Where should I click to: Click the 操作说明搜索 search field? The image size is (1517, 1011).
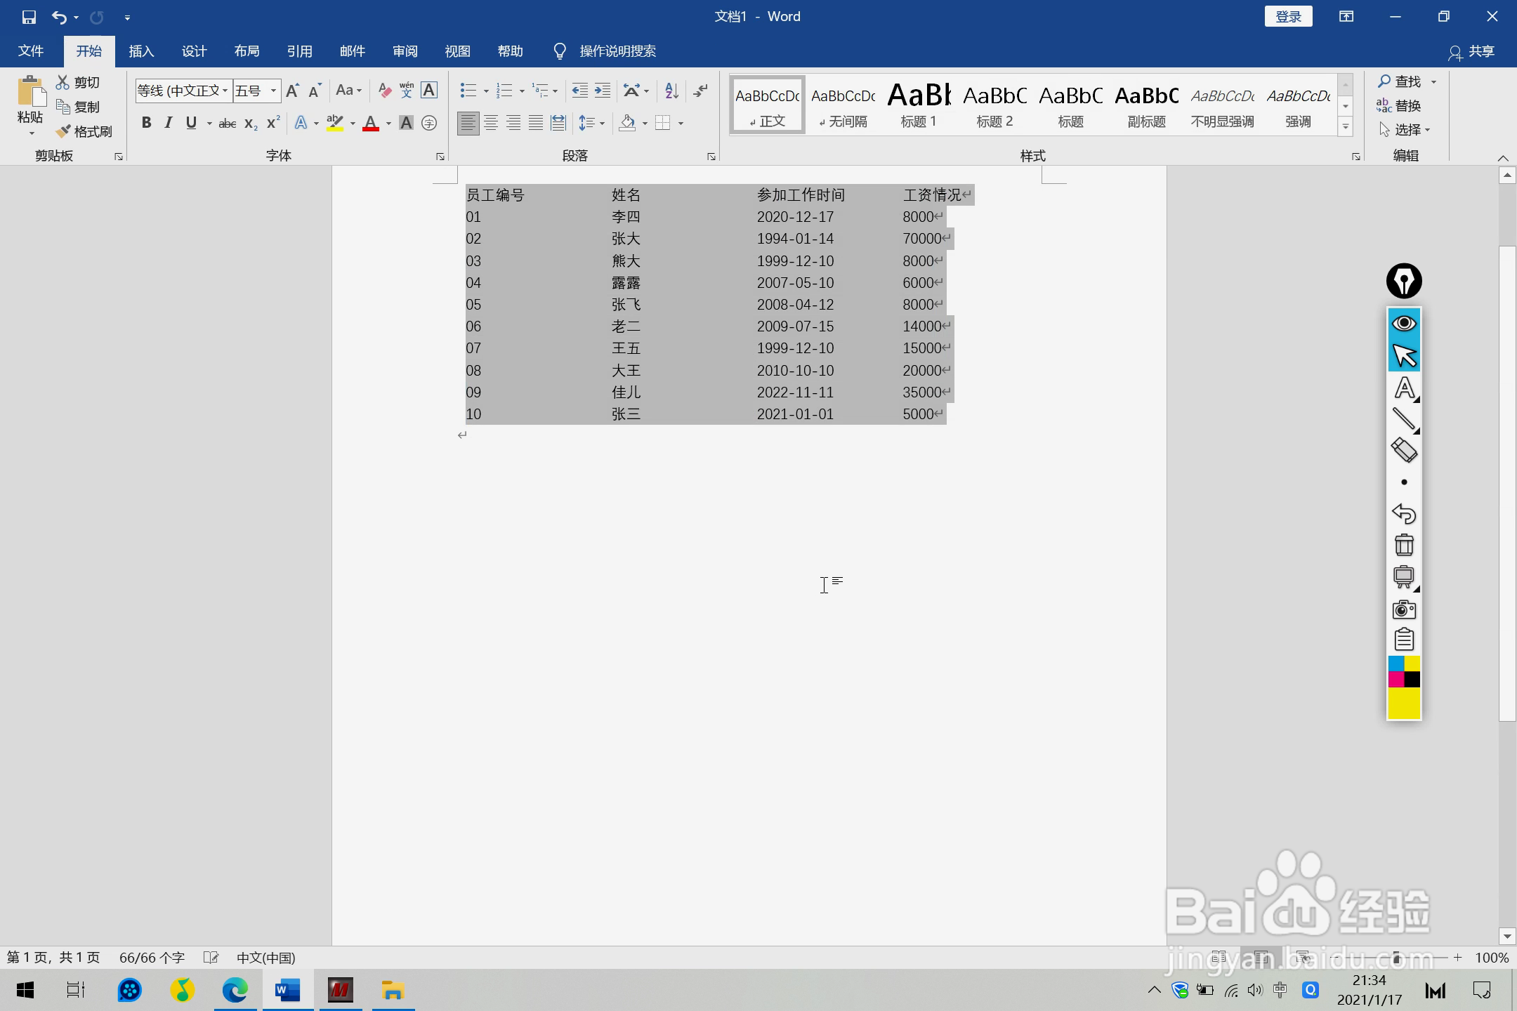(617, 51)
